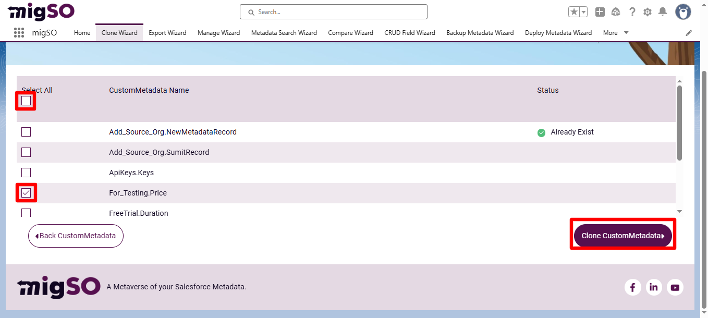
Task: Click the metadata list scrollbar thumb
Action: click(679, 123)
